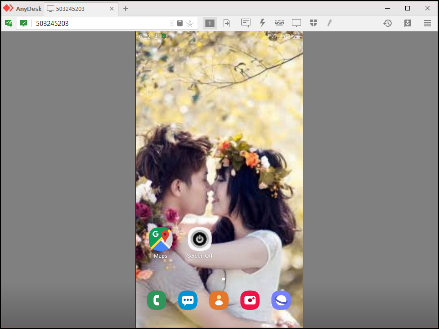Maximize the AnyDesk window
Image resolution: width=439 pixels, height=329 pixels.
408,8
